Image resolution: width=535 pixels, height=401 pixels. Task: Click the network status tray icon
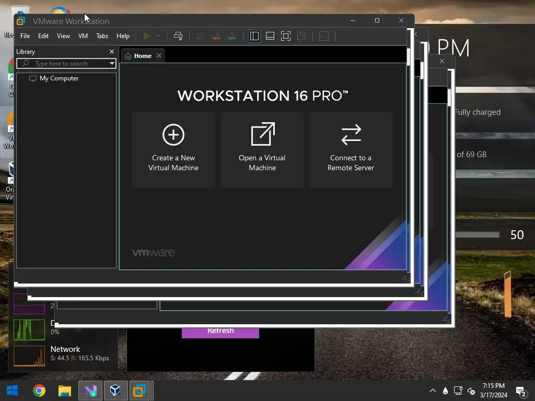[x=458, y=391]
